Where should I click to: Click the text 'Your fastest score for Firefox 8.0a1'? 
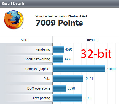point(62,16)
